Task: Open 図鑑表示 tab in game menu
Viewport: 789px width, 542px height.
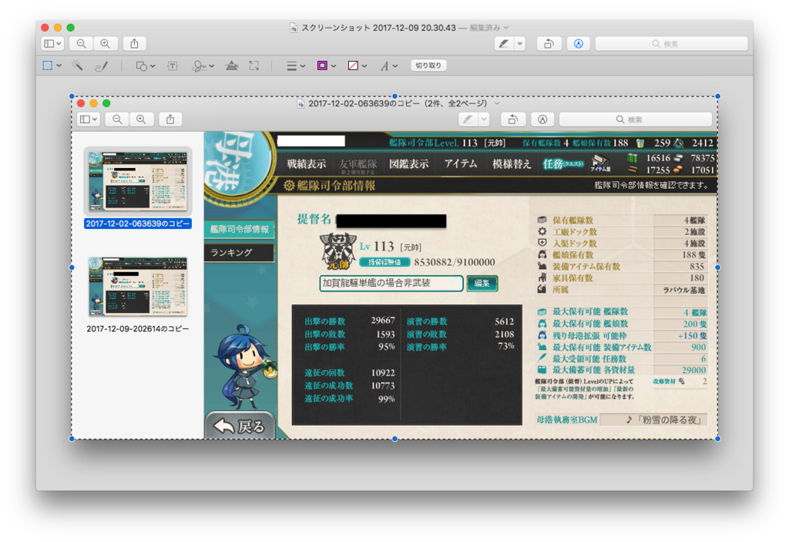Action: click(x=408, y=163)
